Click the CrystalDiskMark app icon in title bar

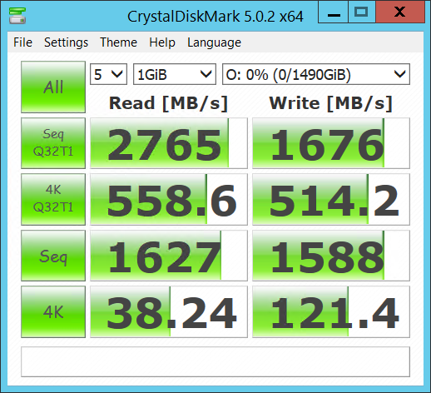click(17, 16)
